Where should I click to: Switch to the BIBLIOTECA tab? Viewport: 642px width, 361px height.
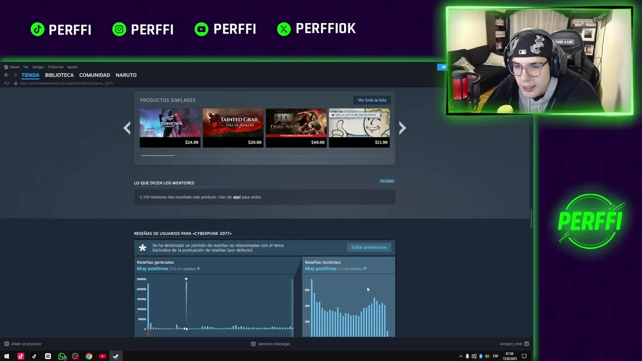(x=59, y=75)
